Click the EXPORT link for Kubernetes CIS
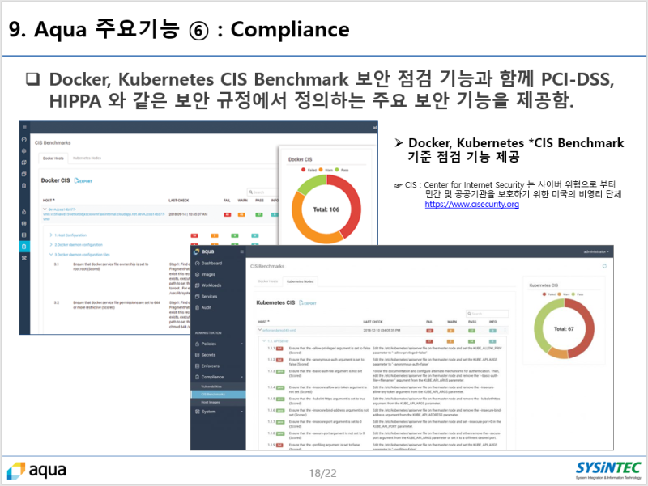648x486 pixels. click(308, 303)
